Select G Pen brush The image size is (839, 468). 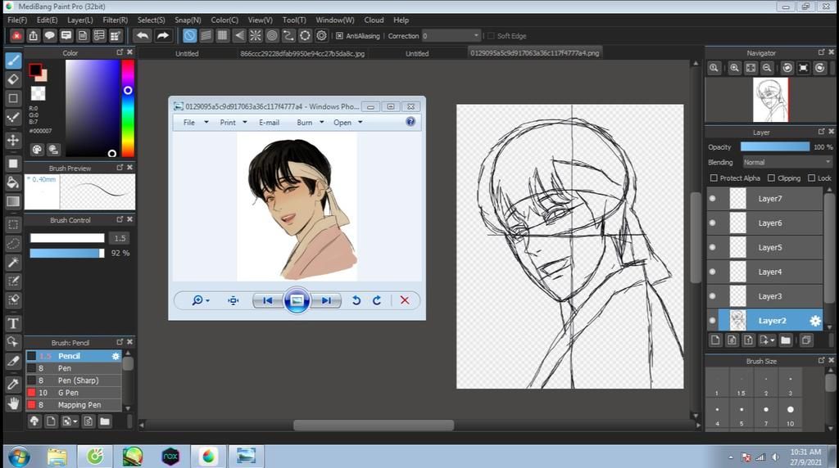(x=74, y=393)
